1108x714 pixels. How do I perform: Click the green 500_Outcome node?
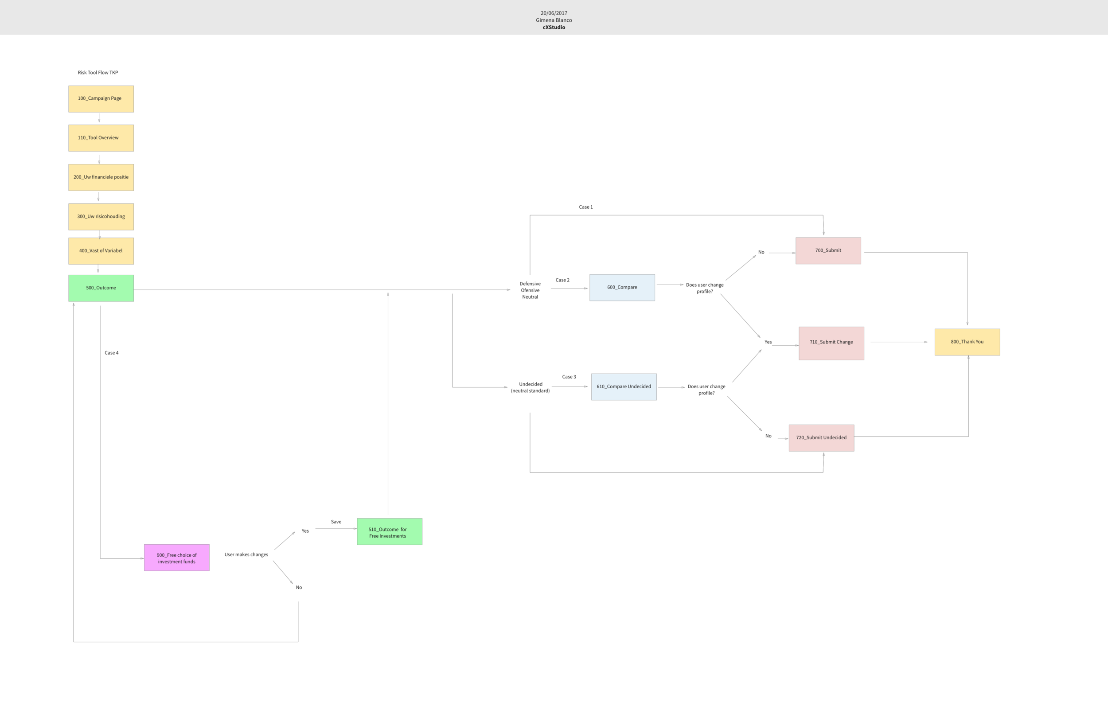[x=101, y=288]
